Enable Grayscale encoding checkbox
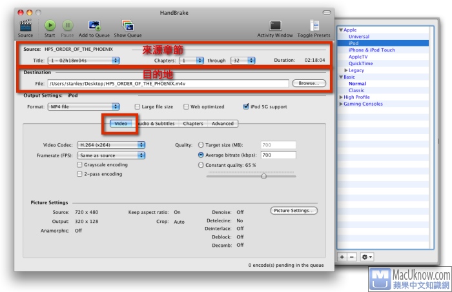This screenshot has height=292, width=452. [x=79, y=165]
